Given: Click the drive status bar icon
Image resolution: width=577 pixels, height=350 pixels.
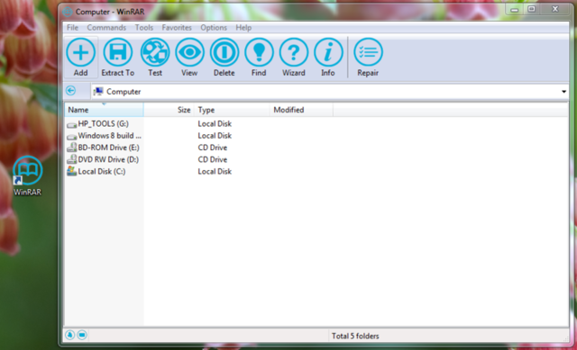Looking at the screenshot, I should point(70,335).
